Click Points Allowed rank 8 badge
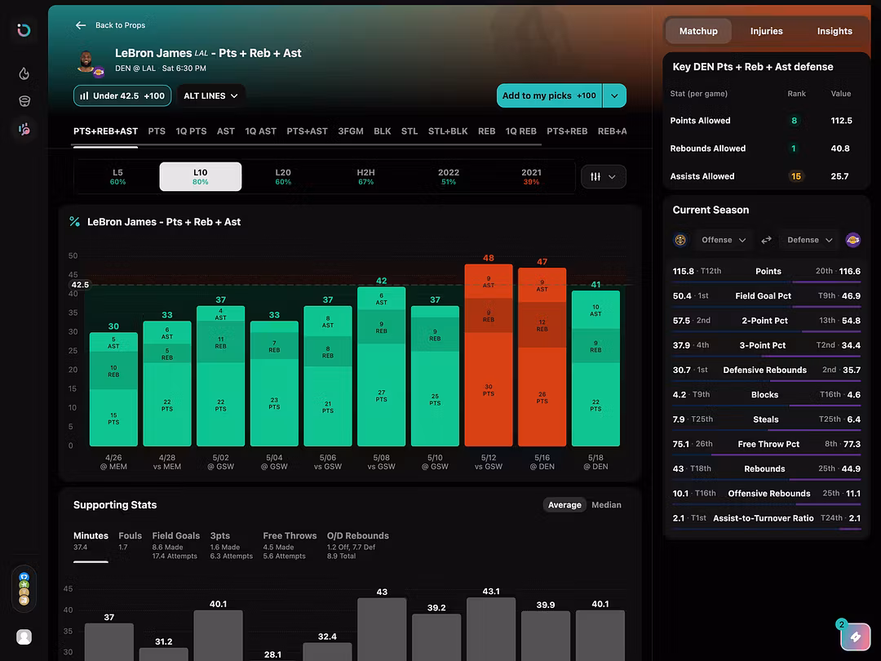The height and width of the screenshot is (661, 881). (794, 121)
